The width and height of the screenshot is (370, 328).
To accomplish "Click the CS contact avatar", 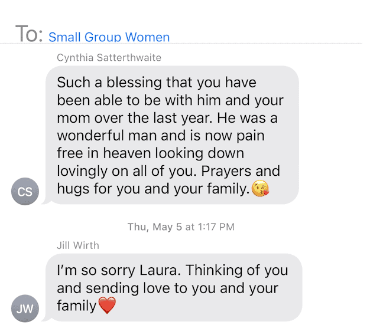I will 25,192.
